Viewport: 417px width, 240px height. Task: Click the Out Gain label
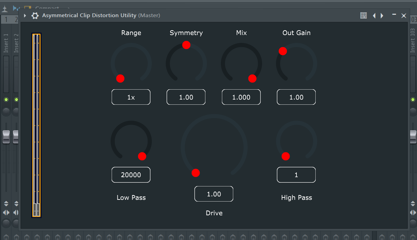[x=296, y=33]
